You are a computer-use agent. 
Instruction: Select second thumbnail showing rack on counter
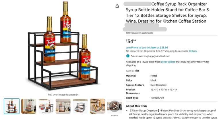(29, 106)
